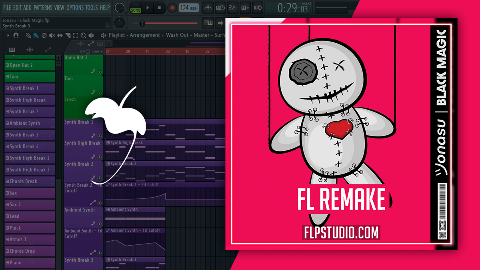
Task: Select the Slip tool
Action: [60, 35]
